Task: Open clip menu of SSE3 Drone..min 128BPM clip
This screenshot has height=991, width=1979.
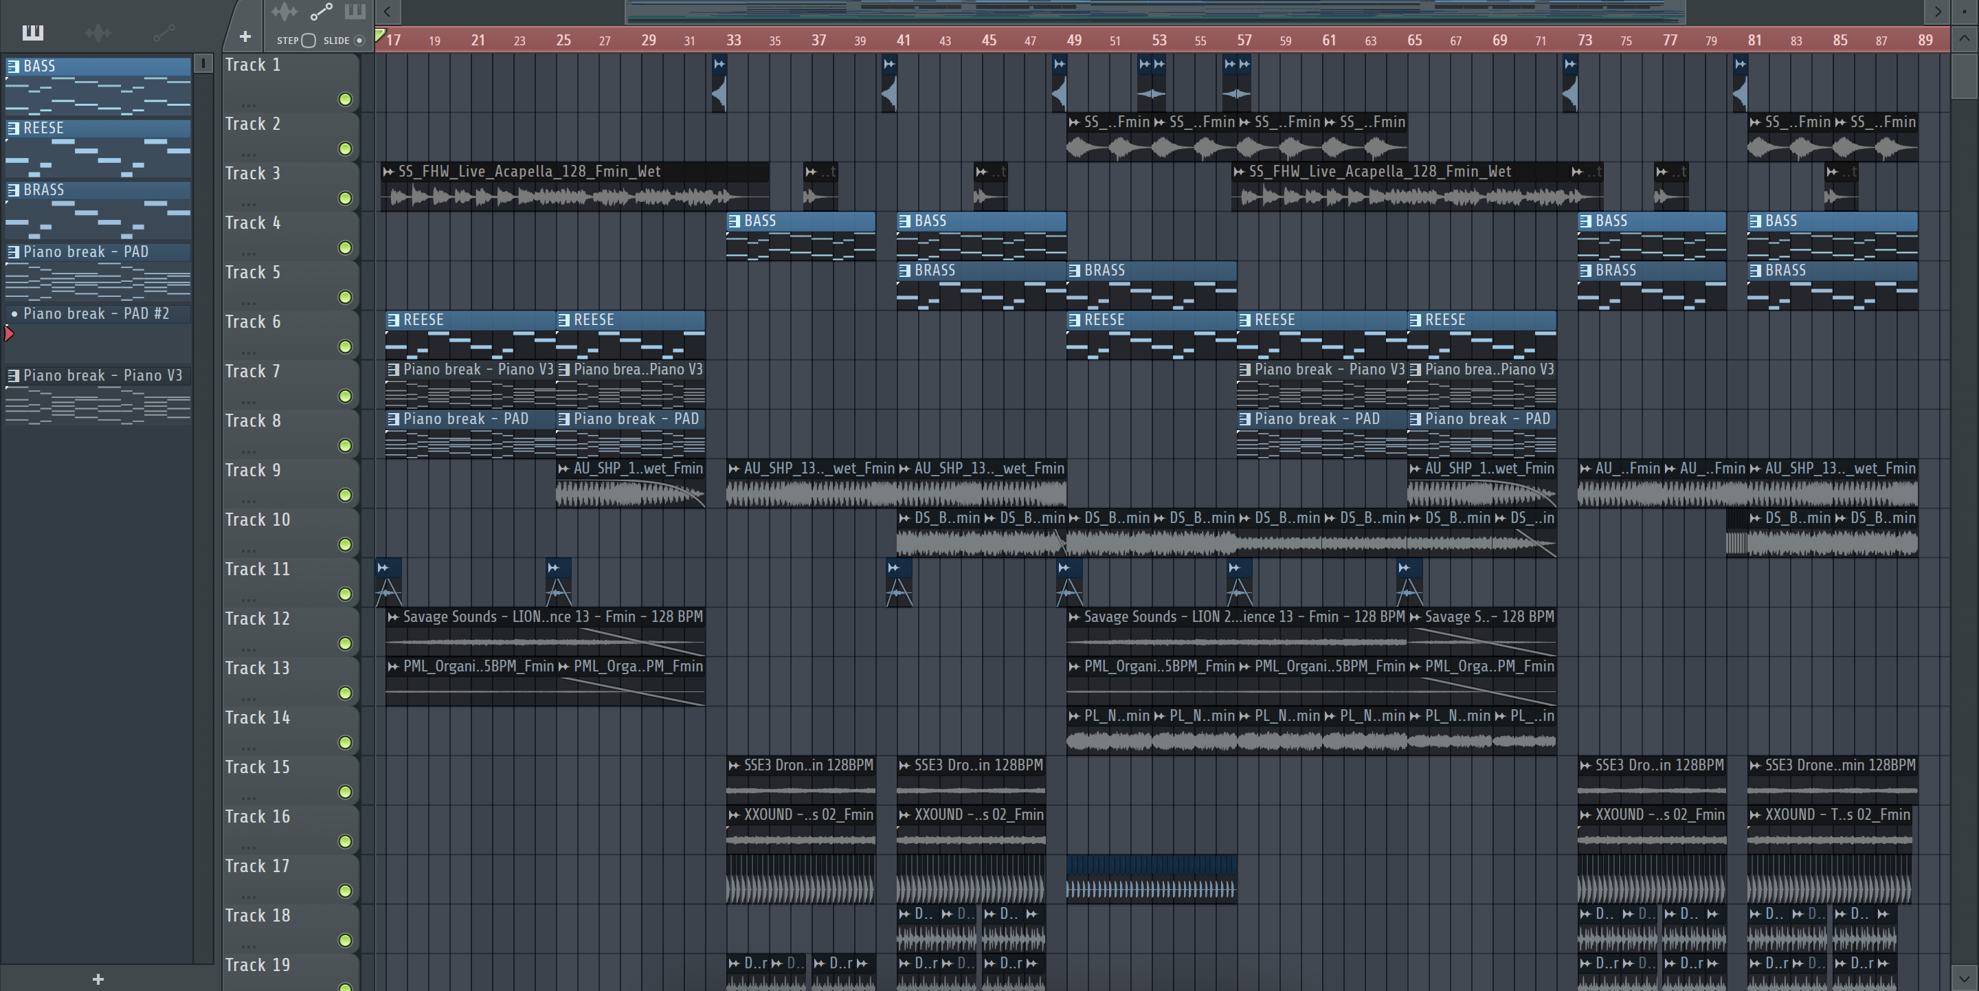Action: point(1756,765)
